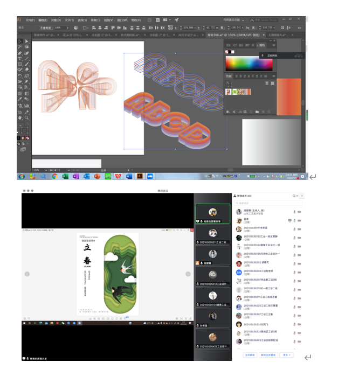This screenshot has width=345, height=369.
Task: Select the Zoom magnifier tool in toolbar
Action: [26, 117]
